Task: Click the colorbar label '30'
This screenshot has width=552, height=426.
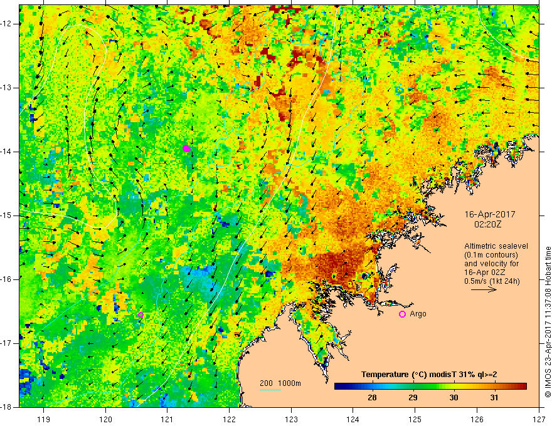Action: pyautogui.click(x=454, y=398)
